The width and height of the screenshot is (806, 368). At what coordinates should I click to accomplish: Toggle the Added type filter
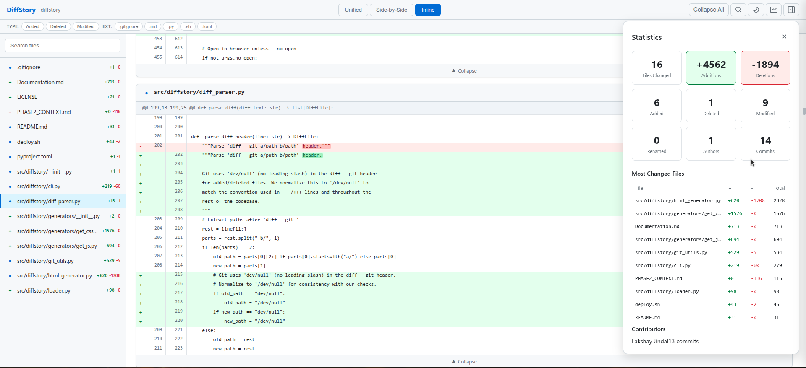[33, 26]
